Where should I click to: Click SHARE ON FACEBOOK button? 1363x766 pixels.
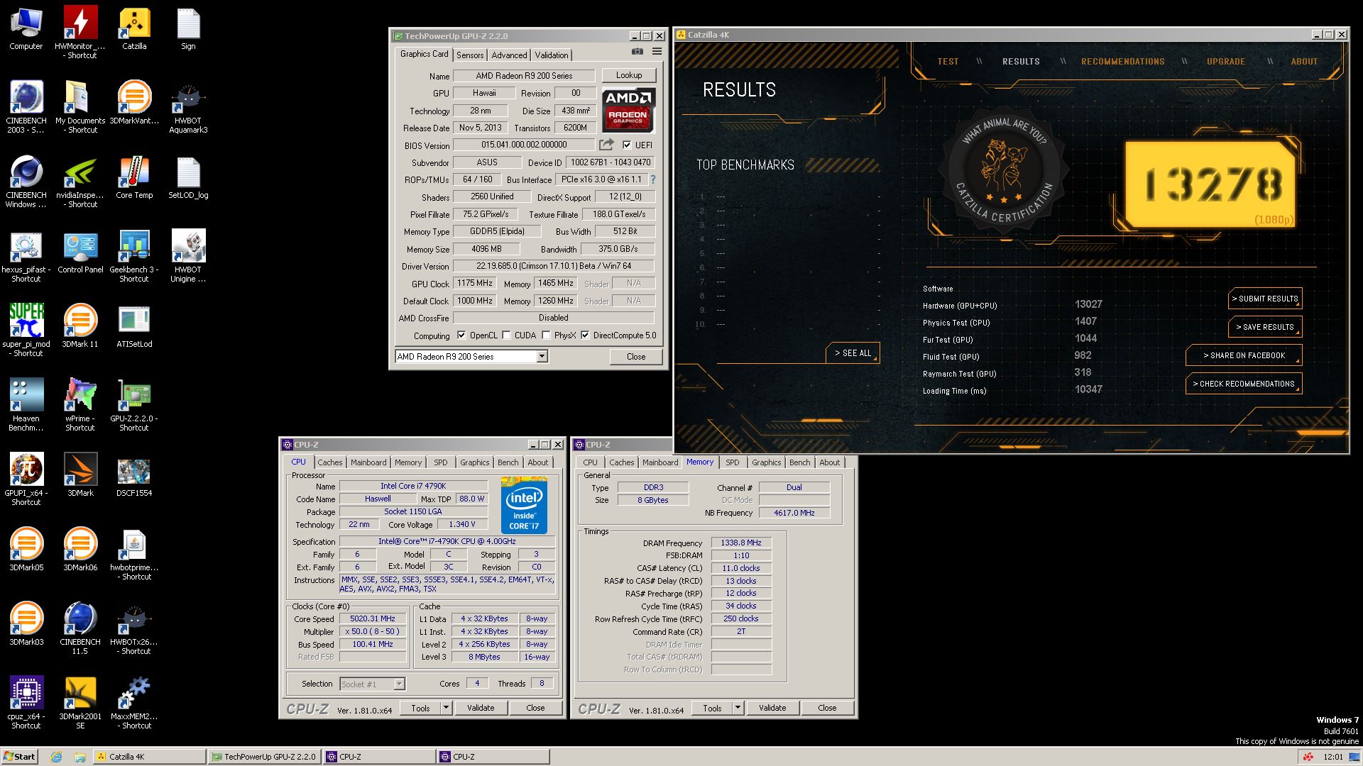[x=1244, y=355]
